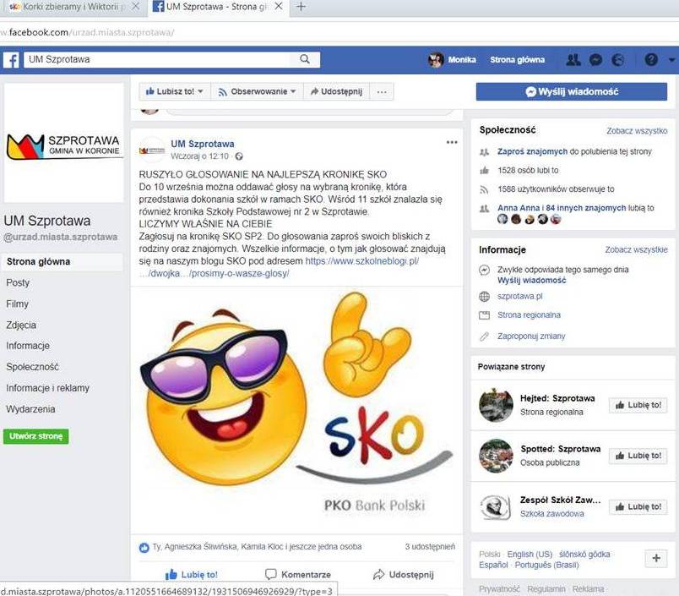
Task: Click the search magnifier icon
Action: (x=305, y=59)
